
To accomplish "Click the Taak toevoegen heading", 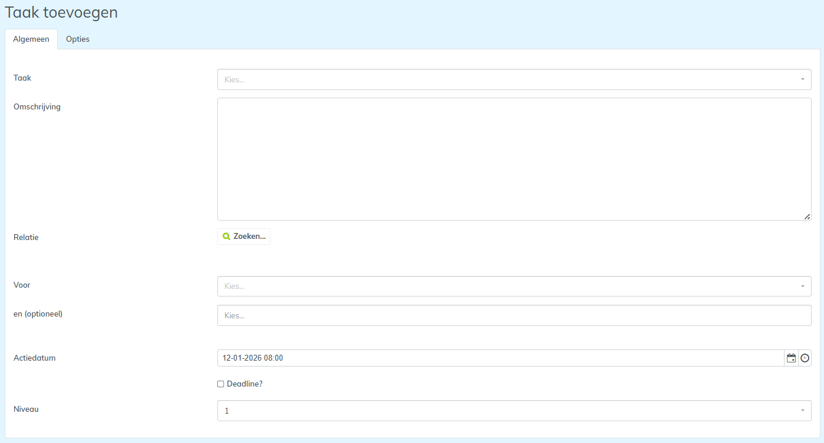I will tap(61, 12).
